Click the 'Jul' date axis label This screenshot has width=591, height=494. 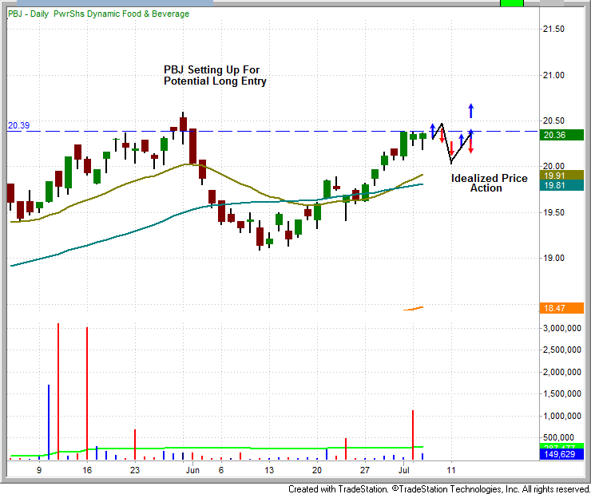click(403, 470)
